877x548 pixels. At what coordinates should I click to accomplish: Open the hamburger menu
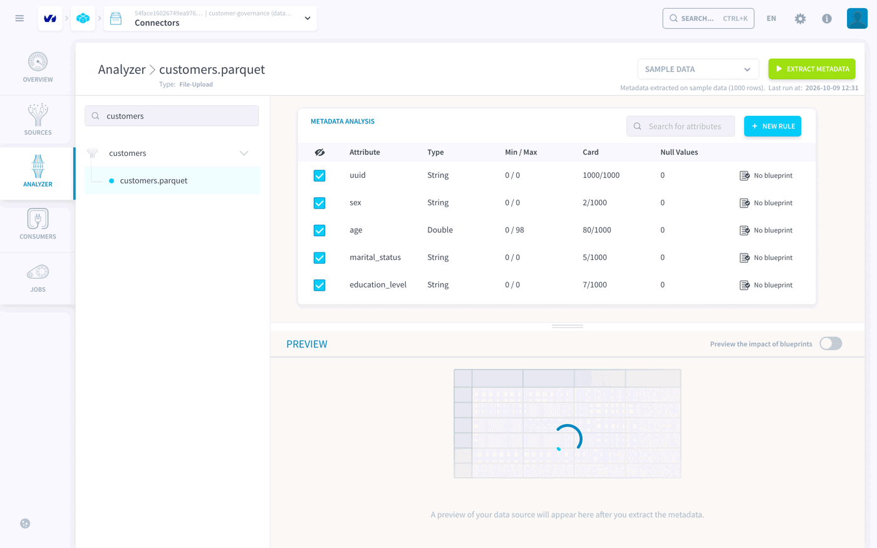point(19,19)
